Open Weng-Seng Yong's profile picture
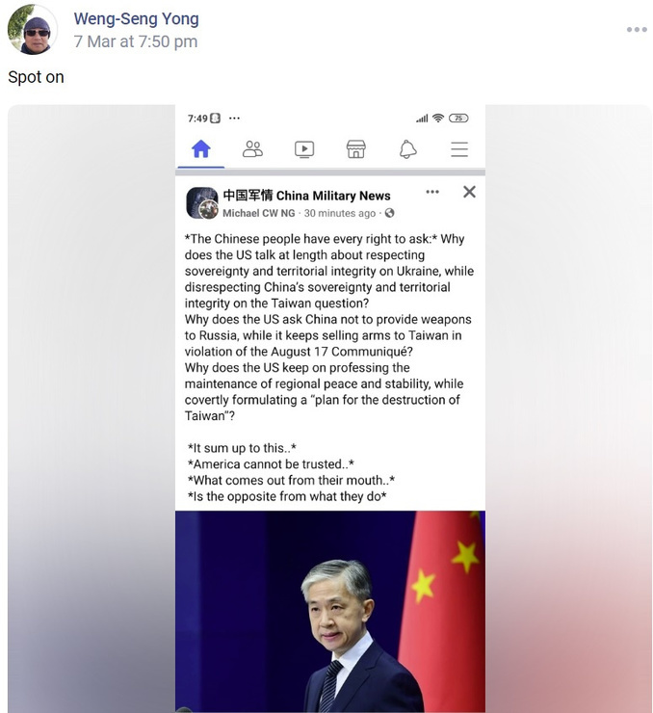 pos(32,30)
